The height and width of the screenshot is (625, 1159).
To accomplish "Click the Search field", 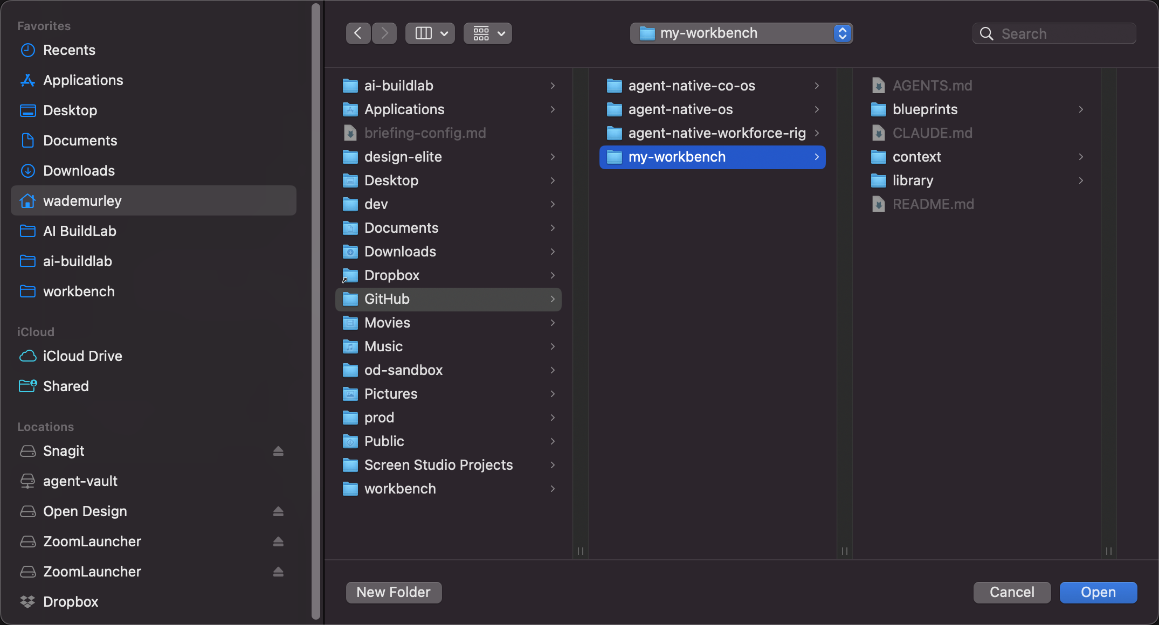I will [x=1054, y=33].
